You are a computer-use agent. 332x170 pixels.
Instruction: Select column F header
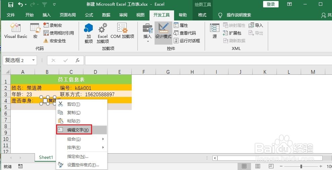(x=144, y=72)
